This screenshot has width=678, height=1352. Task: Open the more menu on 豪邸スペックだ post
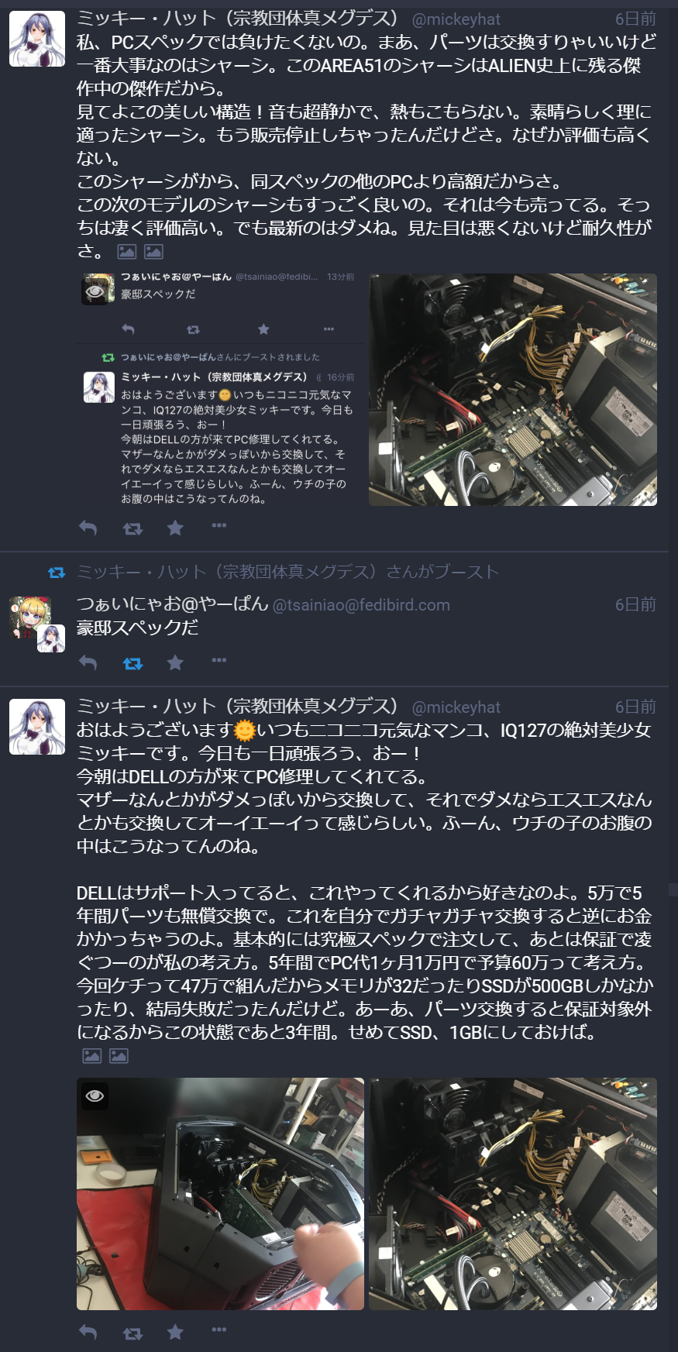(219, 660)
